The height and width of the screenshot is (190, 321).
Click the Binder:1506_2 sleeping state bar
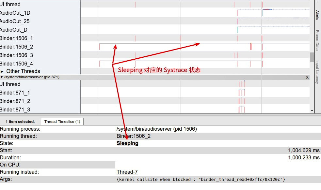pyautogui.click(x=140, y=43)
